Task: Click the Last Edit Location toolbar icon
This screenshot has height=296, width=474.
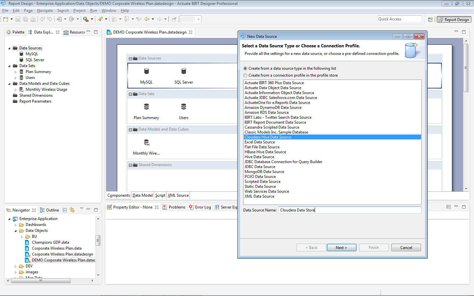Action: (x=139, y=19)
